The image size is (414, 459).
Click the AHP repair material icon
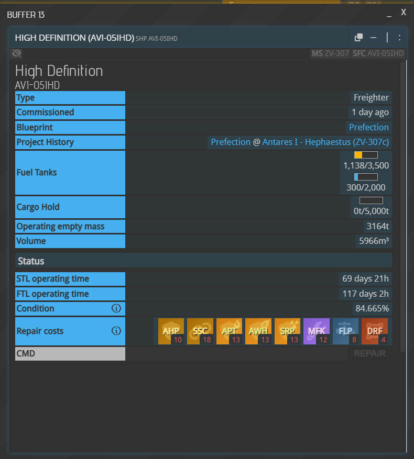click(x=171, y=331)
